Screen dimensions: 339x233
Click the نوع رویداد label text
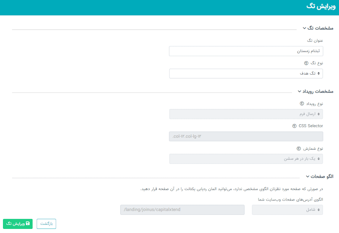(x=314, y=103)
